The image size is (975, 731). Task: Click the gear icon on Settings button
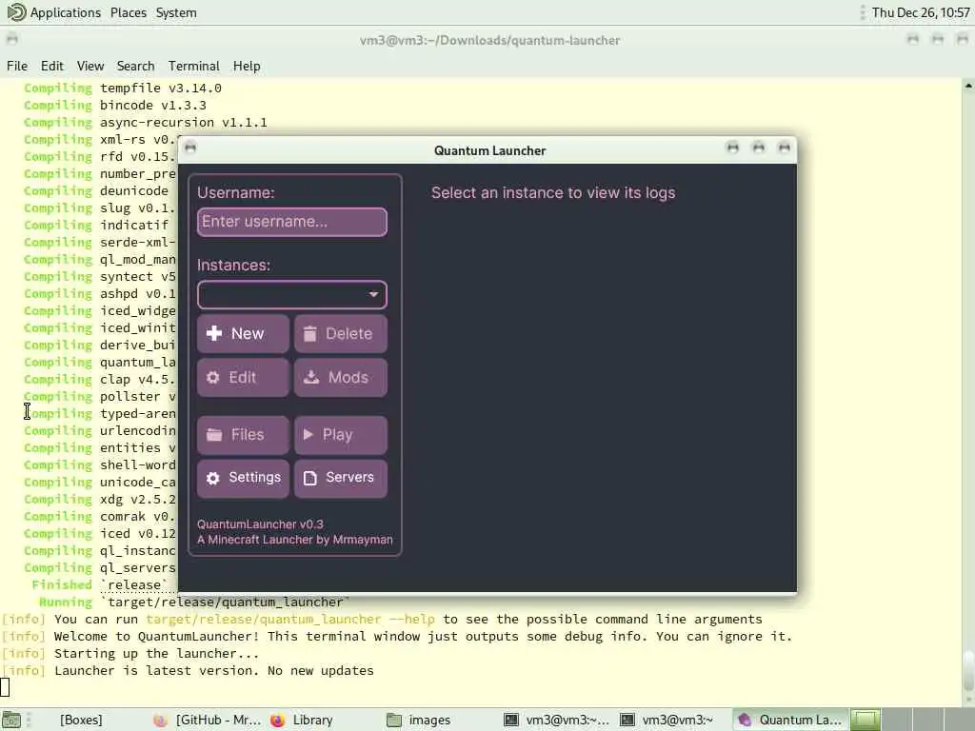[212, 478]
